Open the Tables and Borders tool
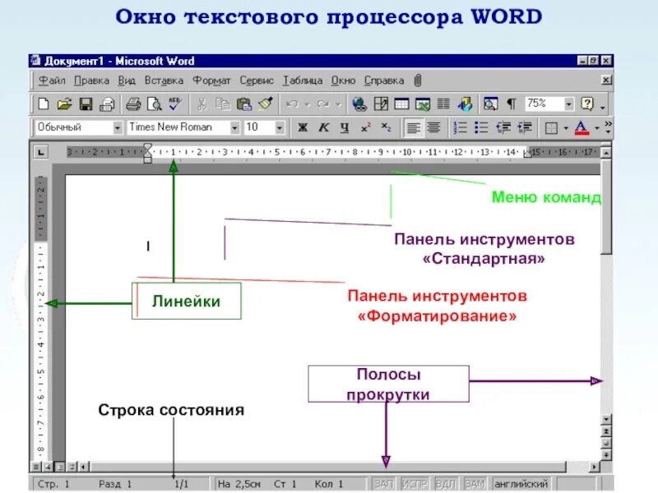Image resolution: width=658 pixels, height=493 pixels. [381, 104]
